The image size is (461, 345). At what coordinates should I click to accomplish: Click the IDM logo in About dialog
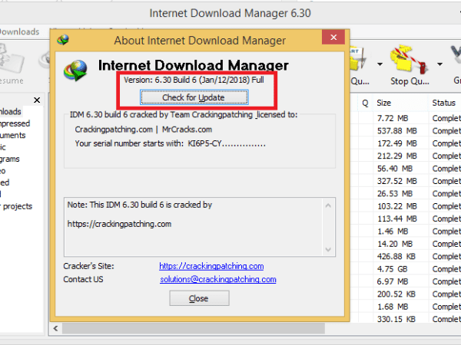(75, 71)
